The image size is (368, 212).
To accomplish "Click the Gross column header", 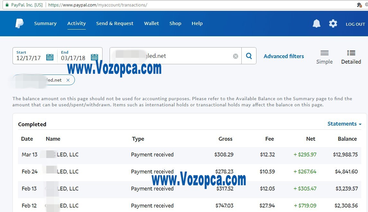I will click(225, 139).
